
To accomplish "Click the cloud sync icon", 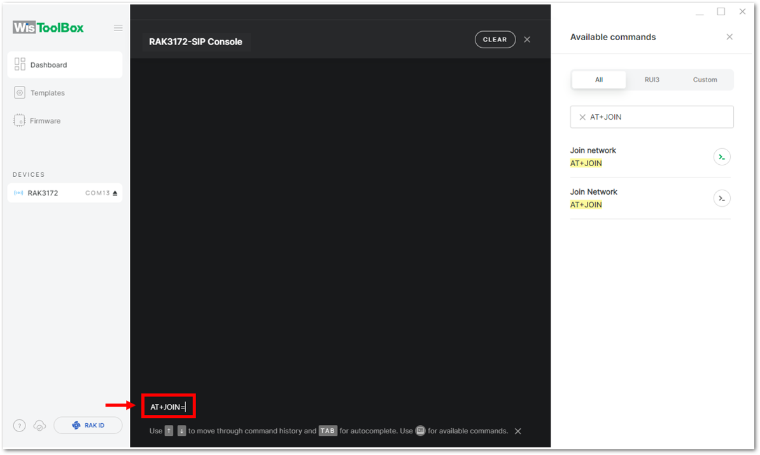I will tap(39, 426).
